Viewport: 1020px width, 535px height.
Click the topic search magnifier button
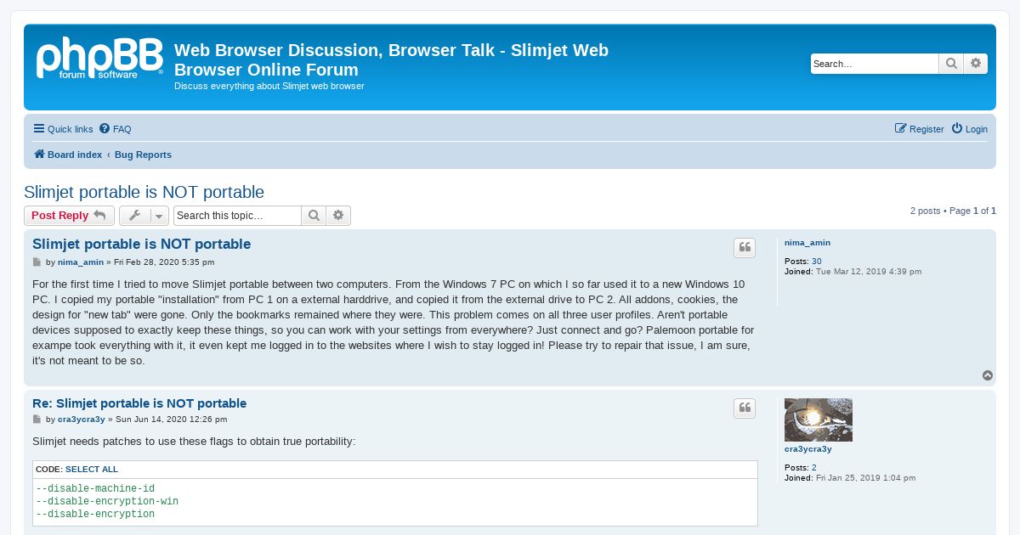(x=314, y=216)
